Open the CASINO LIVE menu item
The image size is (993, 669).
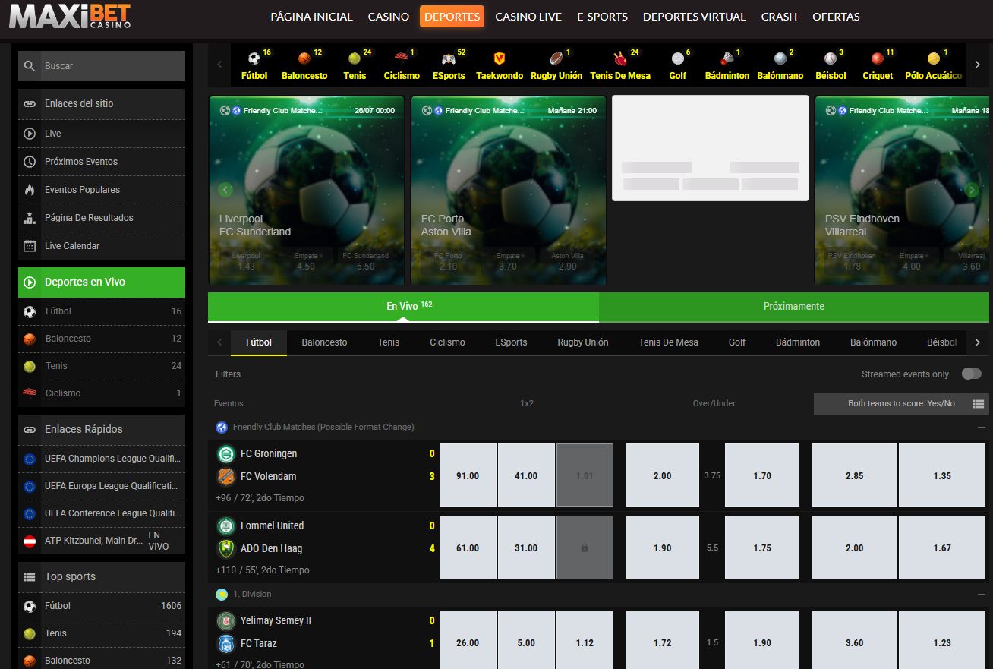pos(528,17)
